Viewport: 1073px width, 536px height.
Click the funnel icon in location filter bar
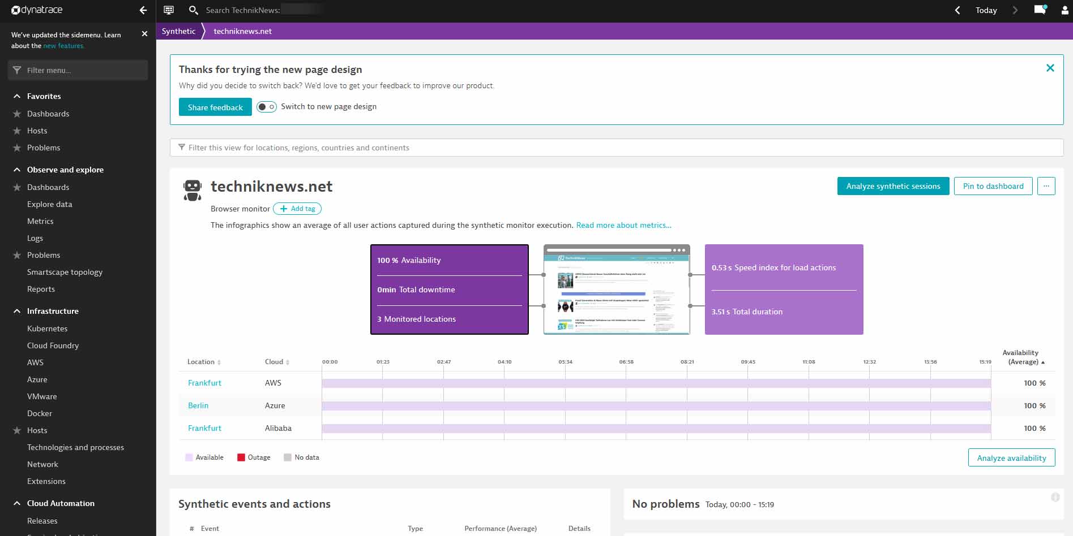coord(182,147)
